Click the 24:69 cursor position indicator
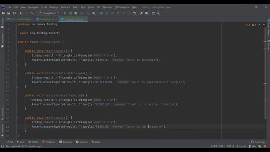 click(x=213, y=146)
